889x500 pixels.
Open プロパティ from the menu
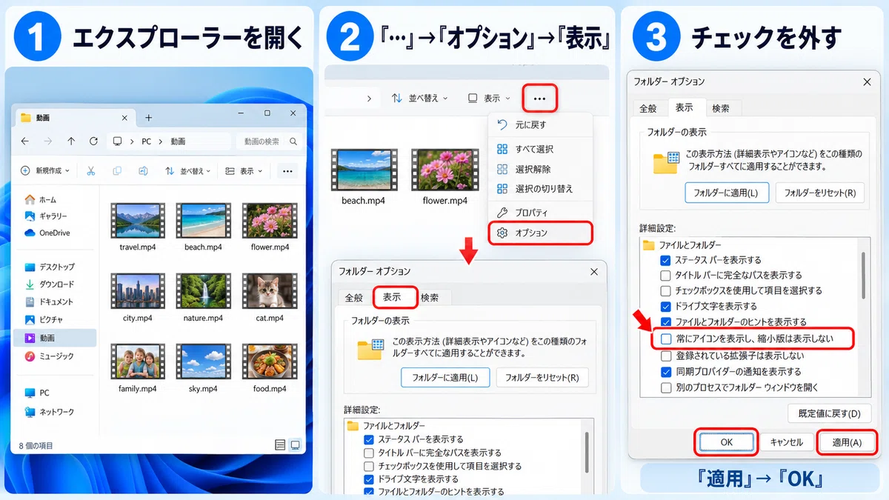(x=541, y=213)
